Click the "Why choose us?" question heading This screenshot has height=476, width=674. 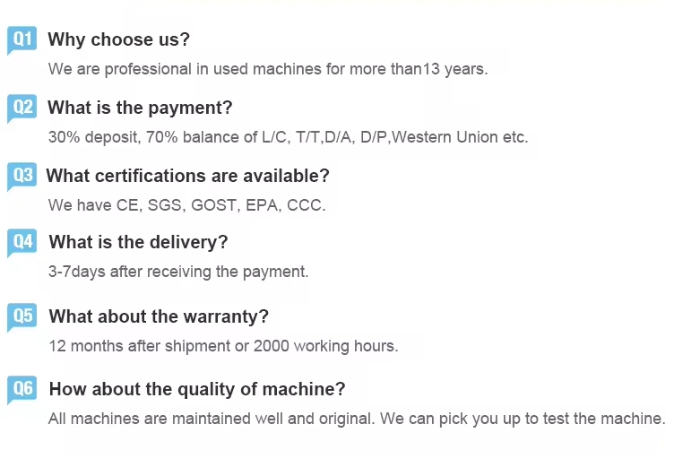pyautogui.click(x=118, y=39)
